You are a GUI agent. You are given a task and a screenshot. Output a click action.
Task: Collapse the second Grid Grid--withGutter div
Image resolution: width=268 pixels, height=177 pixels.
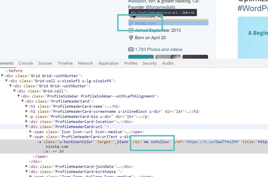tap(10, 86)
